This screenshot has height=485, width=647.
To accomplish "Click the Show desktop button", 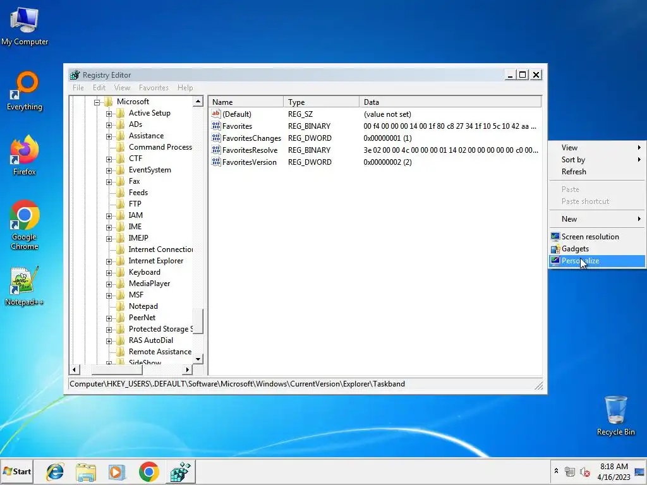I will (640, 471).
